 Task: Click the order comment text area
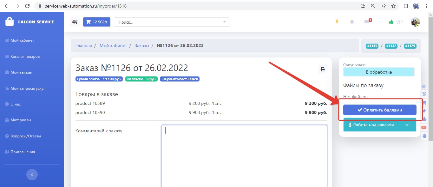click(x=244, y=155)
